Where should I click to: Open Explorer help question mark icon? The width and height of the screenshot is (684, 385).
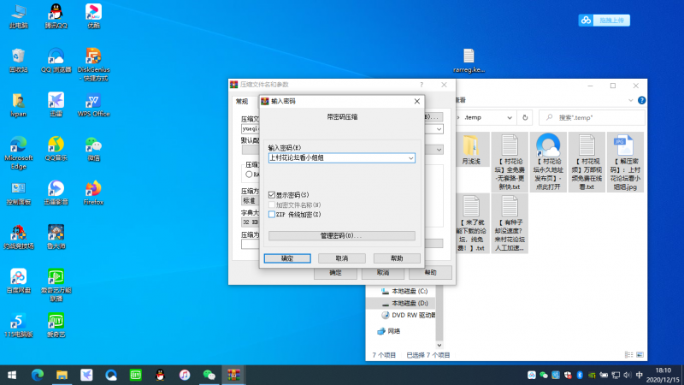pyautogui.click(x=642, y=100)
